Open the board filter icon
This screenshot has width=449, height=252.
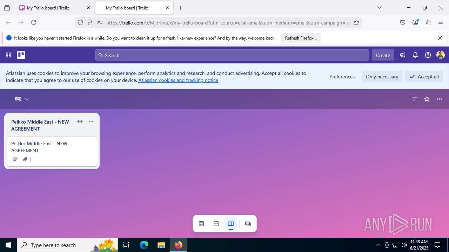pyautogui.click(x=414, y=99)
